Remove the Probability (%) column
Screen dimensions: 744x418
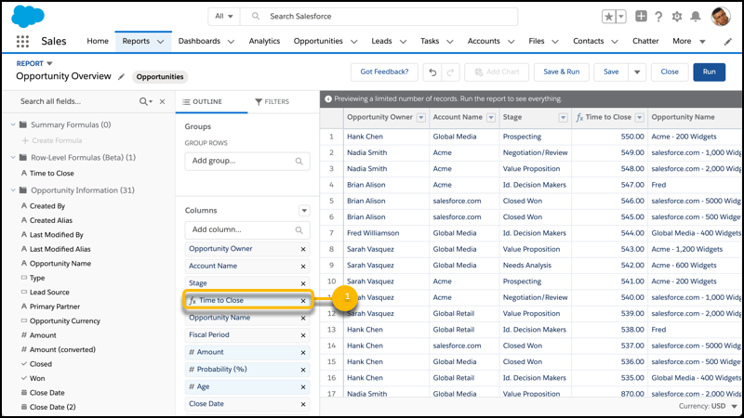pyautogui.click(x=303, y=370)
